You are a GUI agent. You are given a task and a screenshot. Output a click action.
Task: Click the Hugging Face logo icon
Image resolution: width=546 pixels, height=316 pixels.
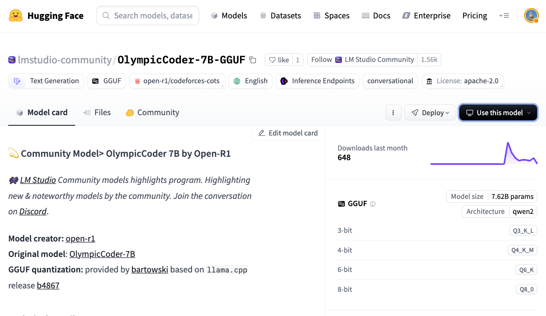coord(16,15)
